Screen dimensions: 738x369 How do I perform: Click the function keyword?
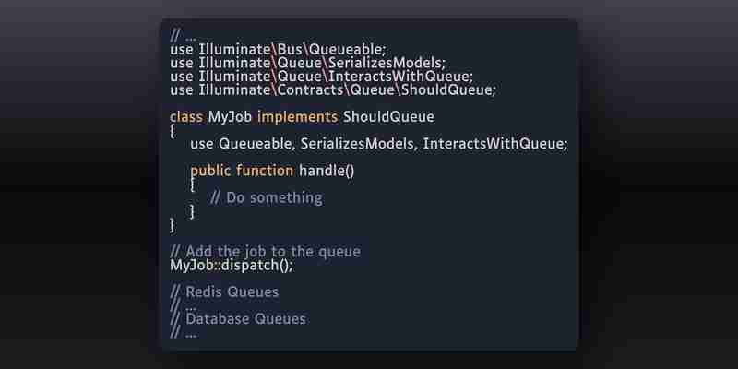tap(265, 171)
